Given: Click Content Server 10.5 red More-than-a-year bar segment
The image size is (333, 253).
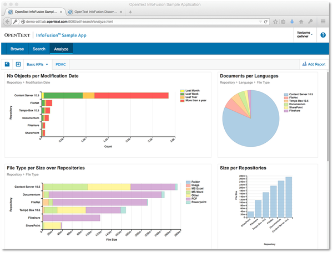Looking at the screenshot, I should click(132, 96).
